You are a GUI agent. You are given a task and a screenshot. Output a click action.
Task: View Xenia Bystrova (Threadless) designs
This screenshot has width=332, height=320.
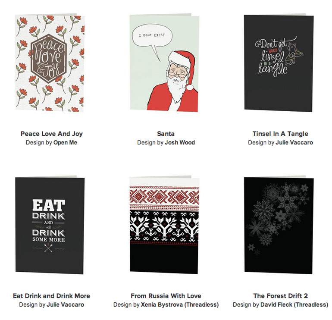click(180, 305)
